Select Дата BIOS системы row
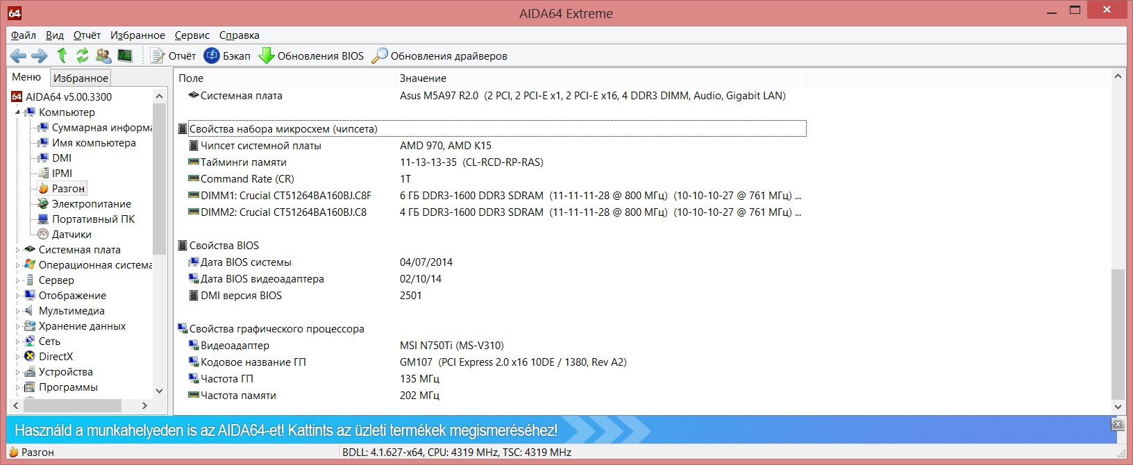1133x465 pixels. point(492,262)
